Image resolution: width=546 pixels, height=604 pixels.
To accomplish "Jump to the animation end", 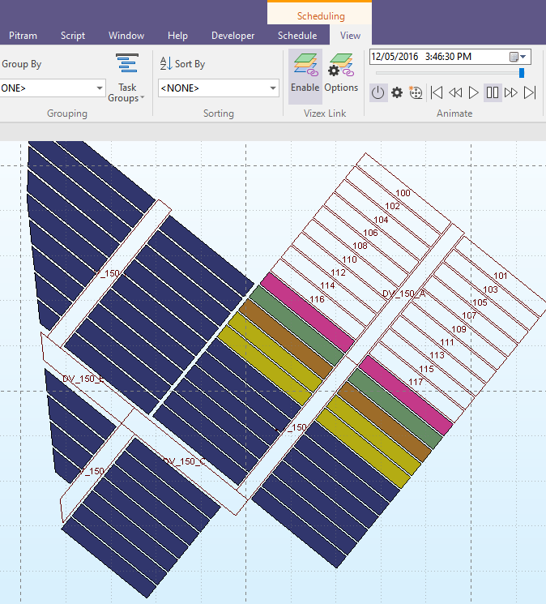I will pos(530,93).
